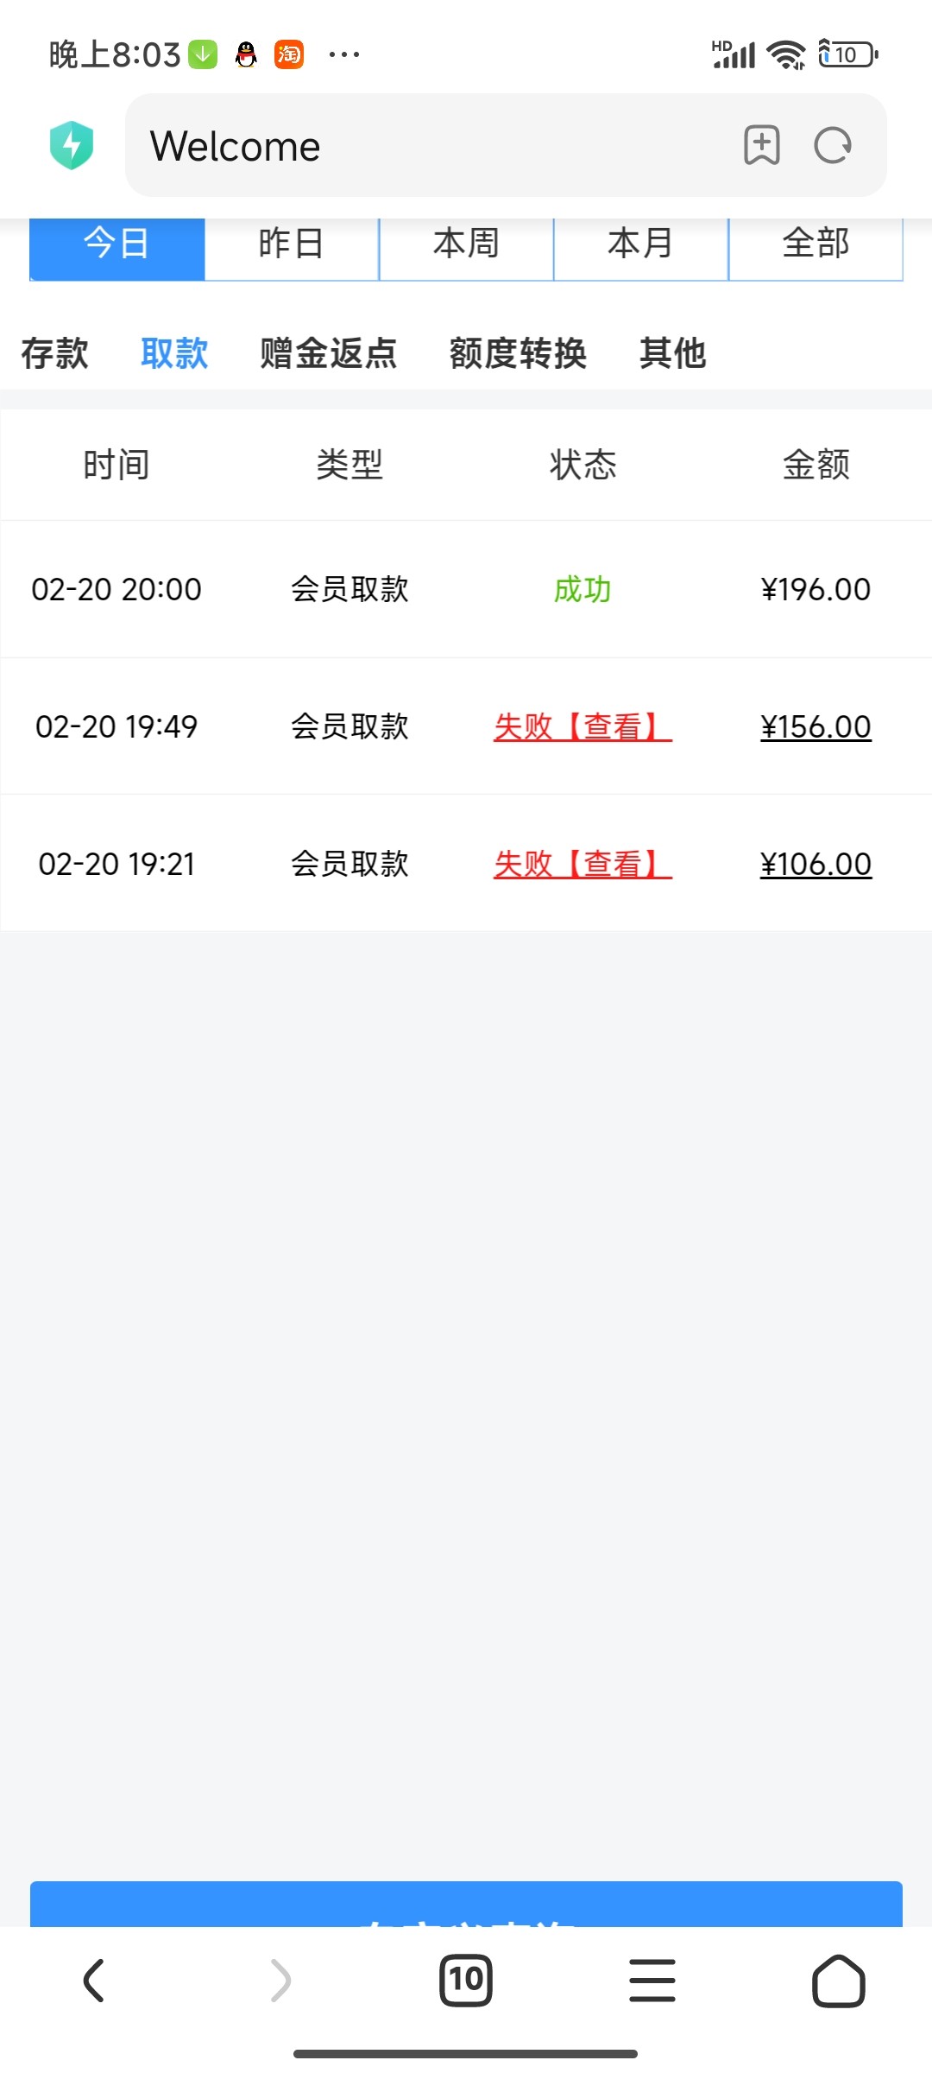The image size is (932, 2073).
Task: Open the 其他 category tab
Action: [673, 353]
